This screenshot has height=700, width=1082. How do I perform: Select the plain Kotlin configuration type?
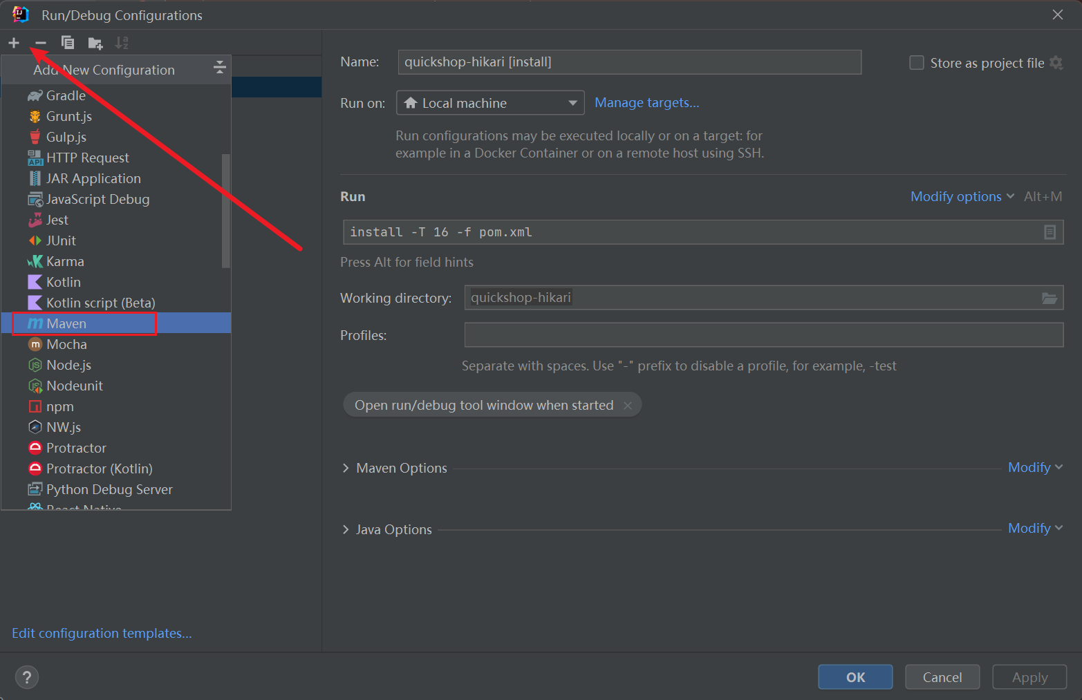pos(116,282)
